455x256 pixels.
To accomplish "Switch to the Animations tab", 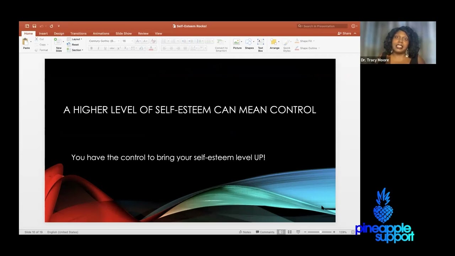I will click(x=101, y=33).
